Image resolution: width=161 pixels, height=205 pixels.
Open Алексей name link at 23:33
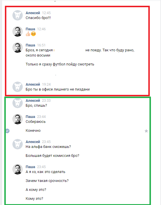click(33, 101)
